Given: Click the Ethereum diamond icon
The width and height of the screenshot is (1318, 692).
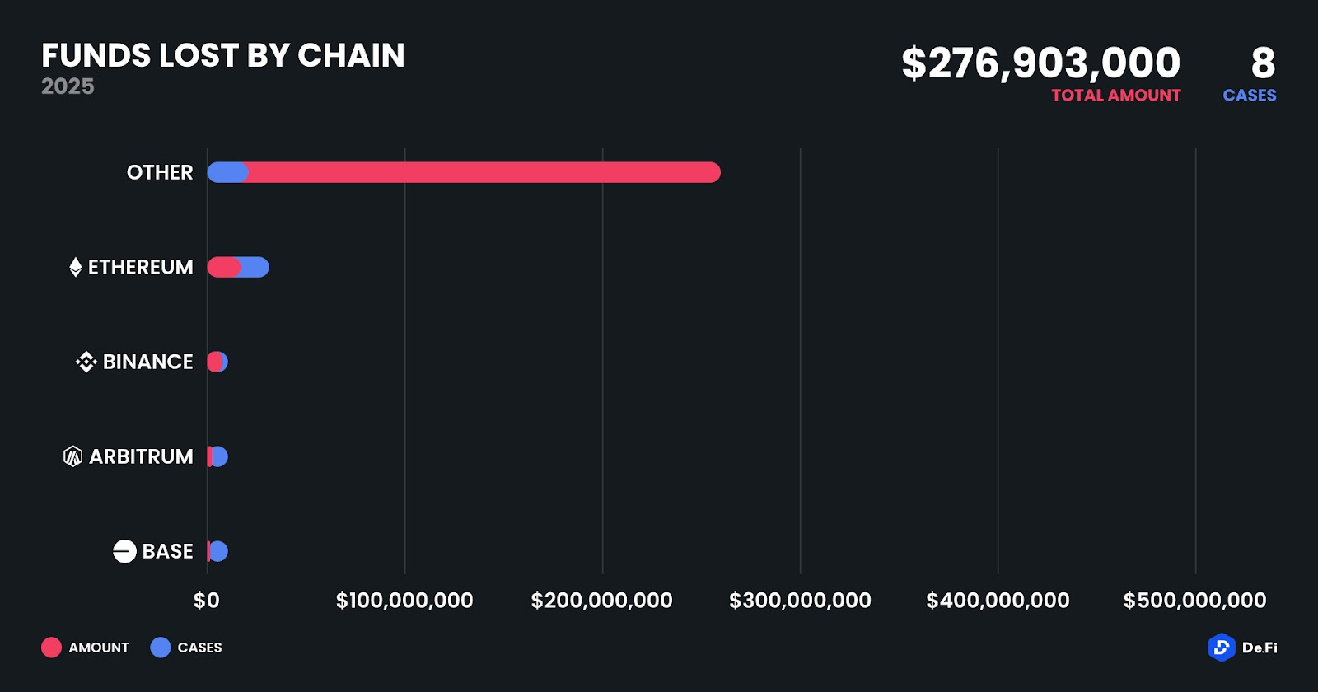Looking at the screenshot, I should coord(75,267).
